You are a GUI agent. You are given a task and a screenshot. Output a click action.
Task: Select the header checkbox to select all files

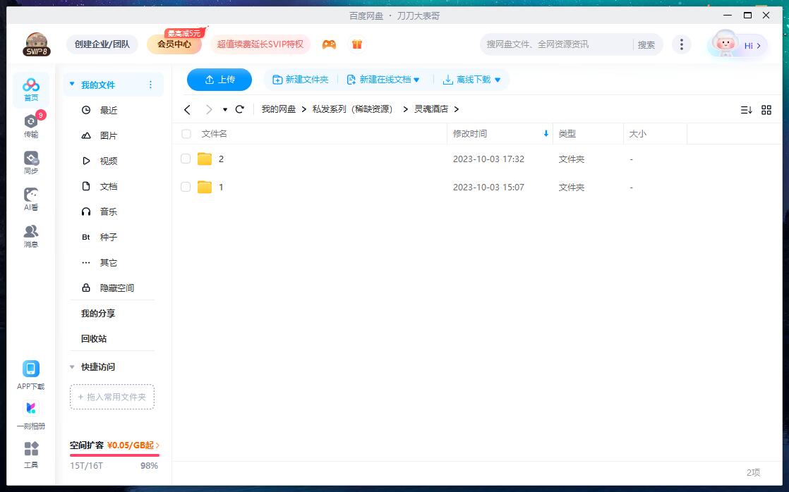pos(186,133)
